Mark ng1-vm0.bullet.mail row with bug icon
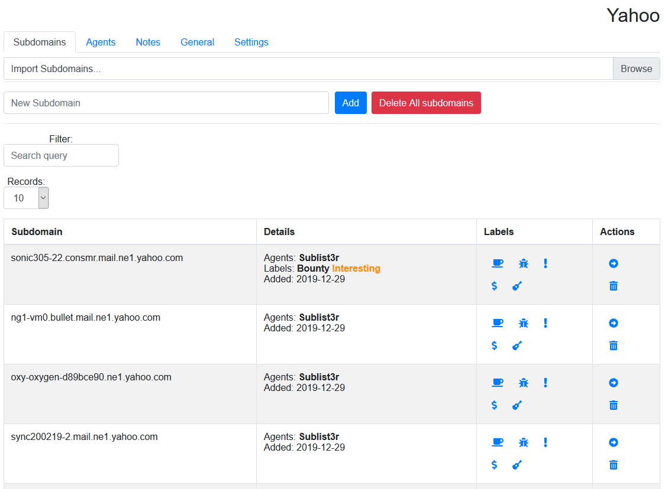The width and height of the screenshot is (665, 489). click(524, 323)
